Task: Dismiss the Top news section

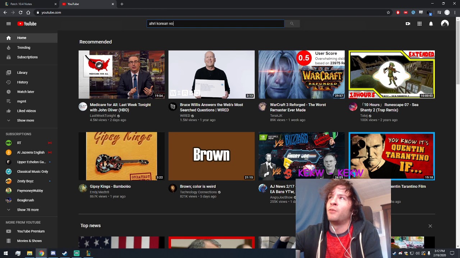Action: click(430, 226)
